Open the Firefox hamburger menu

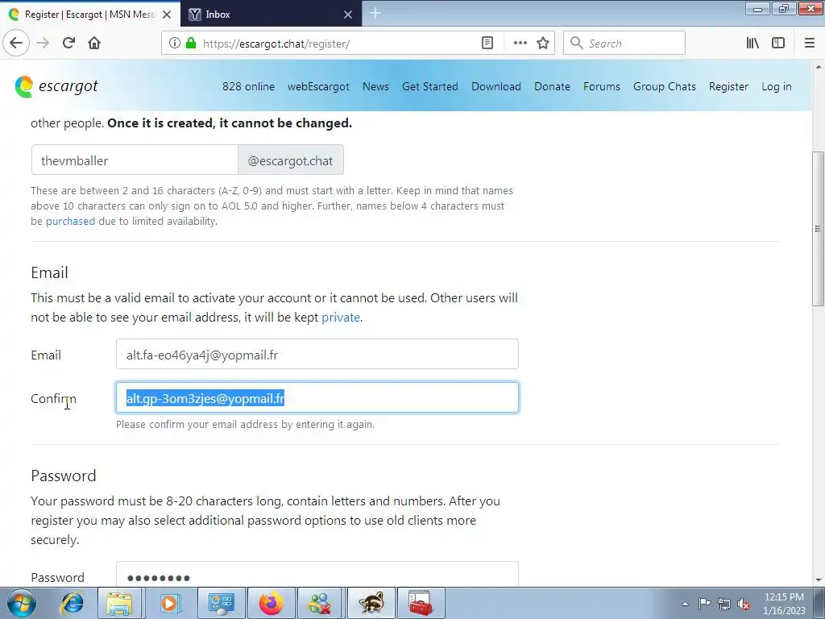810,44
